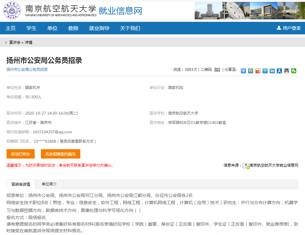Open the 学生 menu item

tap(31, 28)
